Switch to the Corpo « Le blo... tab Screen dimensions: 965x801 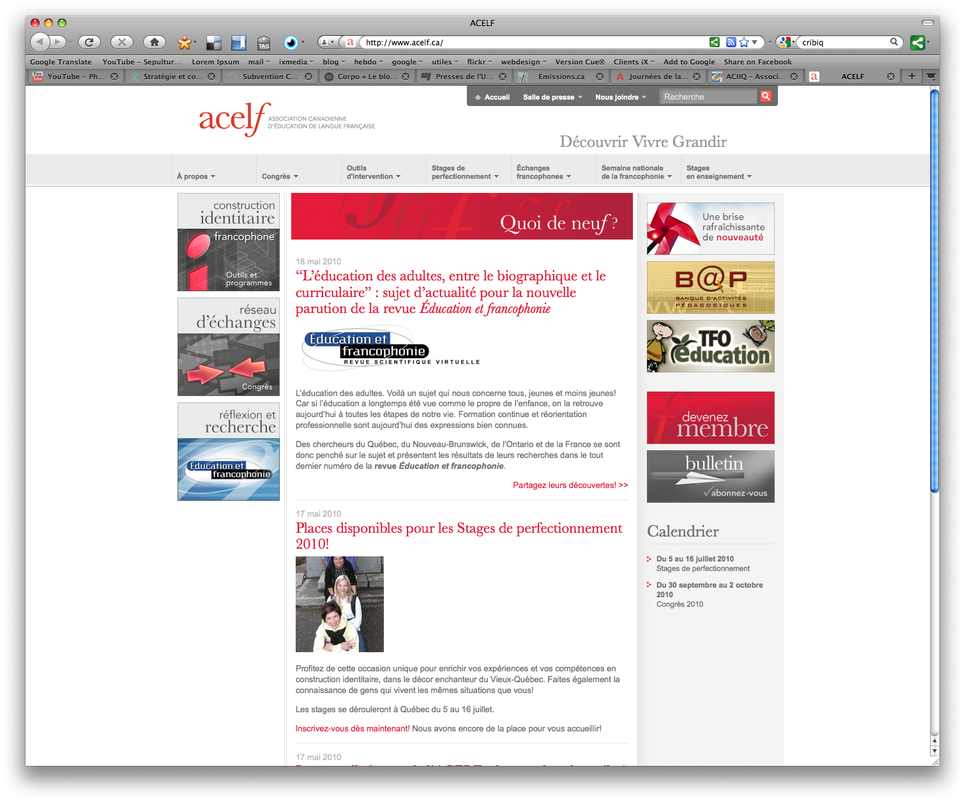[x=367, y=76]
